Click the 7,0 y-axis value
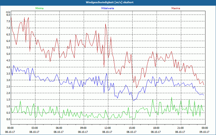216x135 pixels. (x=8, y=28)
